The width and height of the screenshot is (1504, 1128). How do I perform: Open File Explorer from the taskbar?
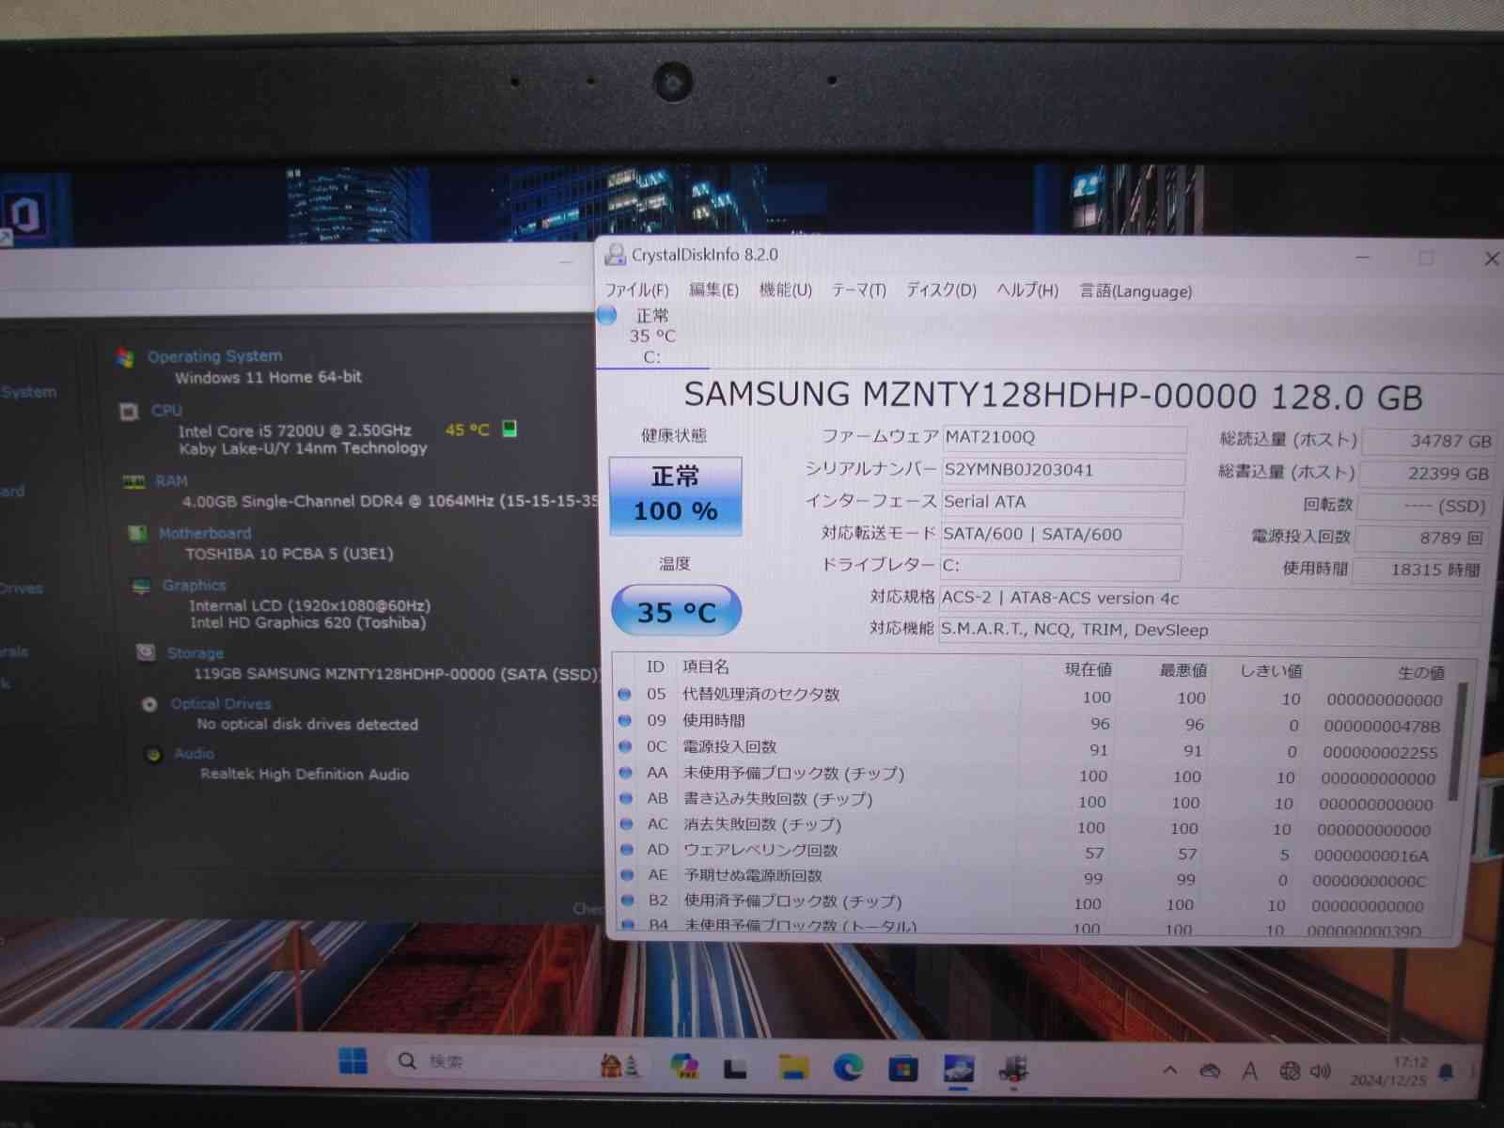(x=792, y=1068)
